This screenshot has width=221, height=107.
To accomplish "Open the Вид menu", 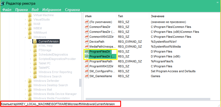I will tap(35, 10).
